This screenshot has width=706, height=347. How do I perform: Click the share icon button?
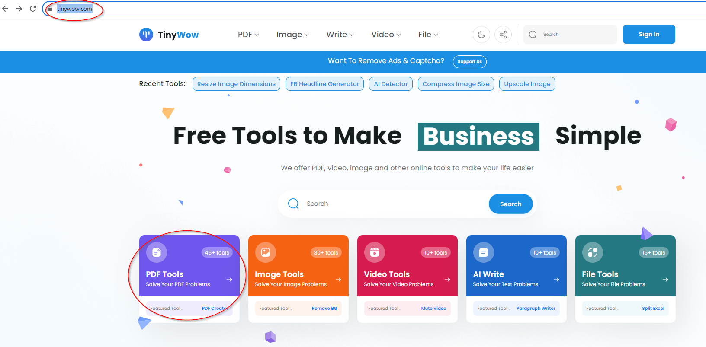point(503,35)
